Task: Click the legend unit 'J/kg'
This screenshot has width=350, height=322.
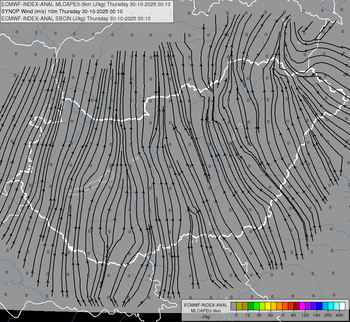Action: [x=206, y=317]
